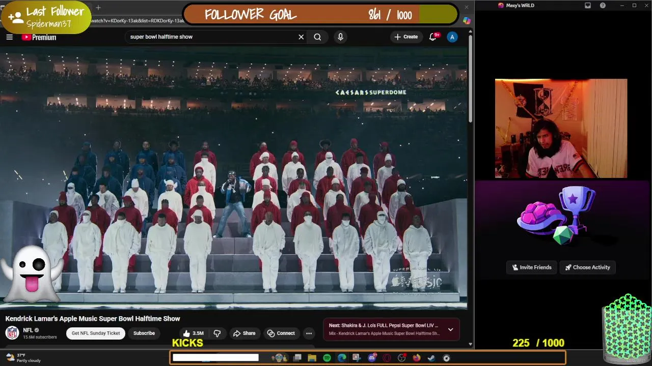The height and width of the screenshot is (366, 652).
Task: Open the NFL channel avatar
Action: pos(12,333)
